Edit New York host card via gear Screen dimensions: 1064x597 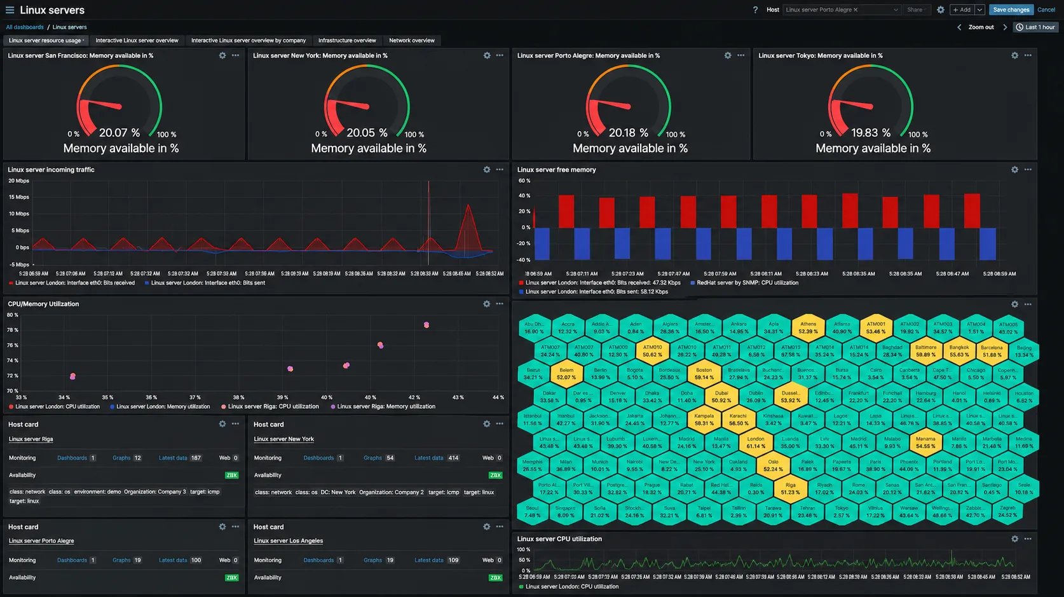(487, 424)
